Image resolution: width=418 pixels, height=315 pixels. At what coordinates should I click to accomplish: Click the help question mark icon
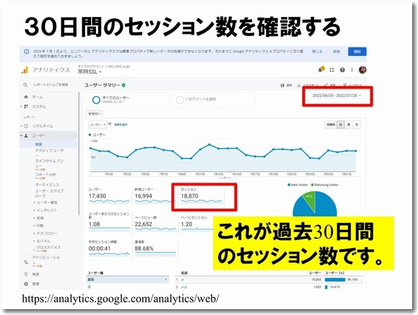point(343,69)
